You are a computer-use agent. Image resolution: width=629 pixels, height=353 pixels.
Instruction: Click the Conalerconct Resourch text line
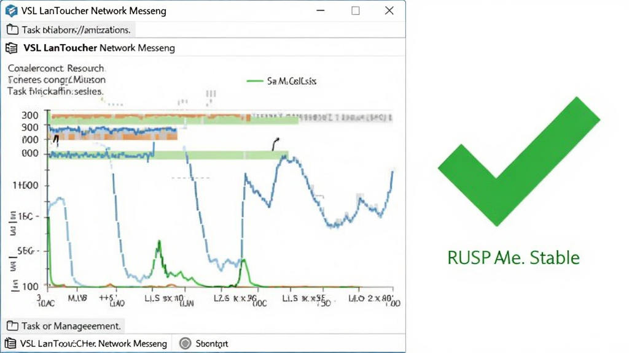pyautogui.click(x=56, y=68)
